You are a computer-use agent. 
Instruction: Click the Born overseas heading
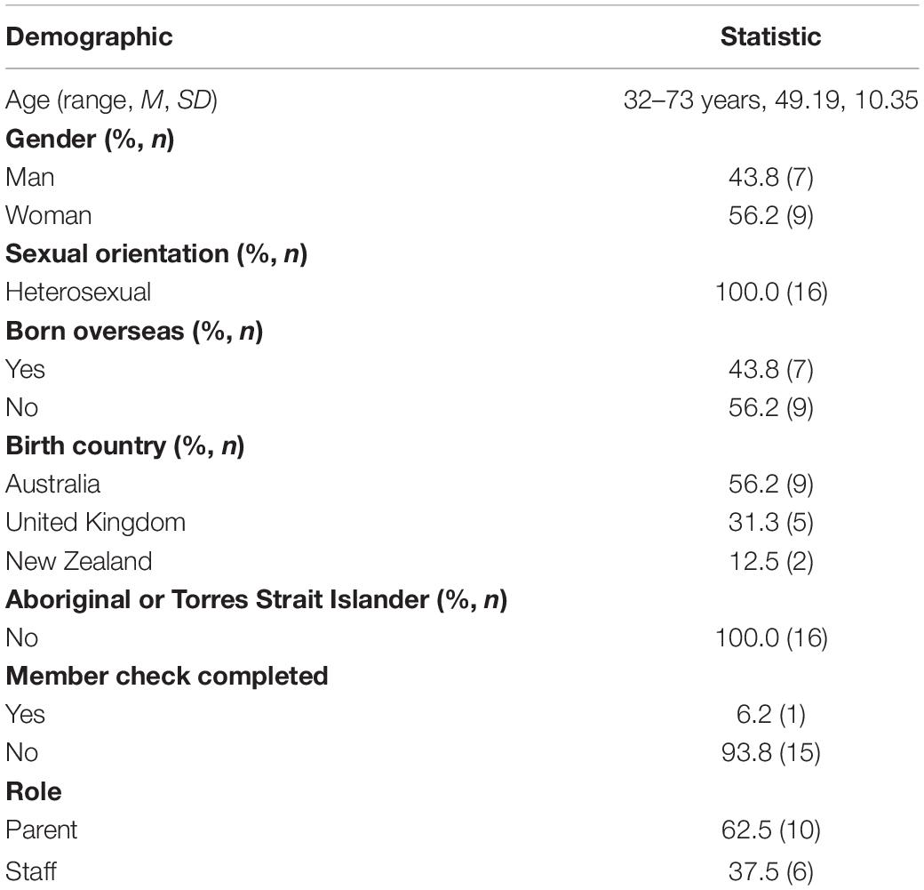tap(134, 331)
